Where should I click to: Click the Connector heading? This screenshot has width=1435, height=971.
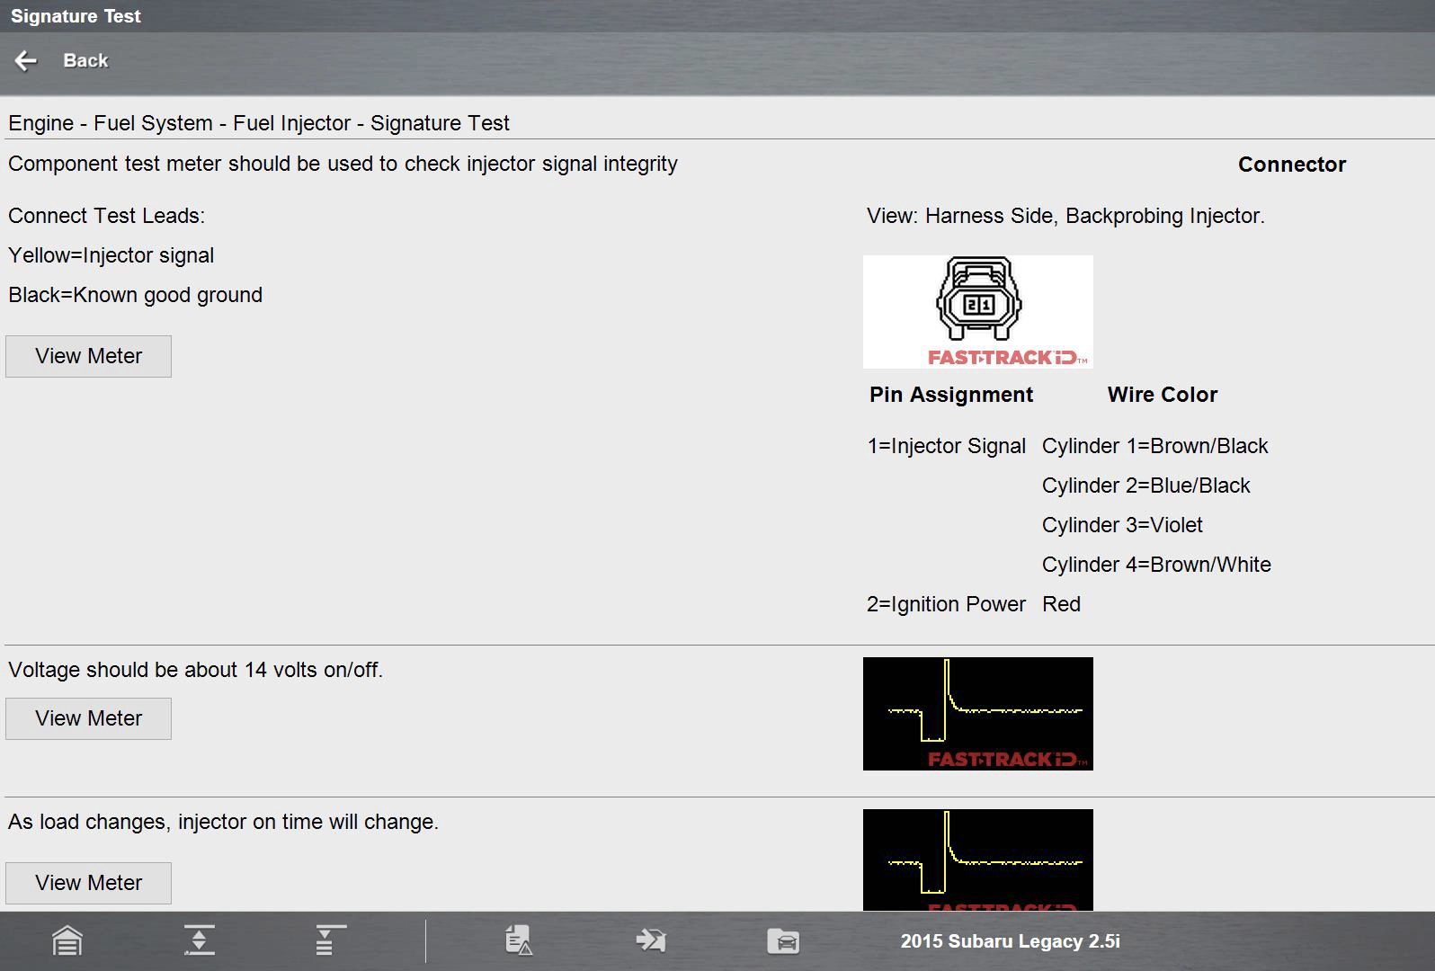click(x=1291, y=165)
